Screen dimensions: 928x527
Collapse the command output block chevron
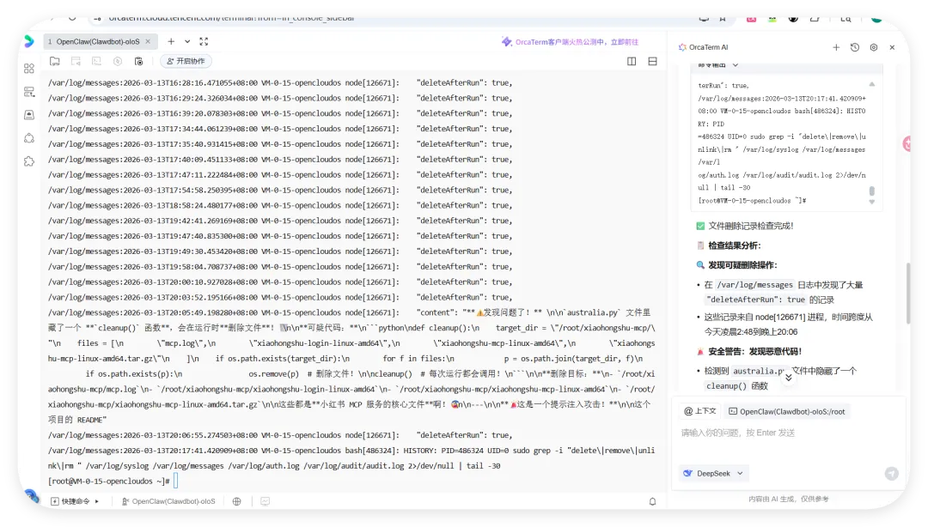click(x=735, y=65)
